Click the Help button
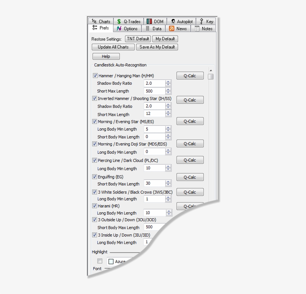The width and height of the screenshot is (306, 294). 106,56
